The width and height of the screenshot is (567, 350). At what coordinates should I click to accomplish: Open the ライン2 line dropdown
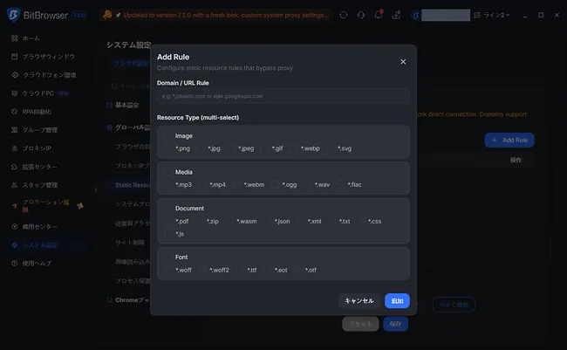pos(492,15)
